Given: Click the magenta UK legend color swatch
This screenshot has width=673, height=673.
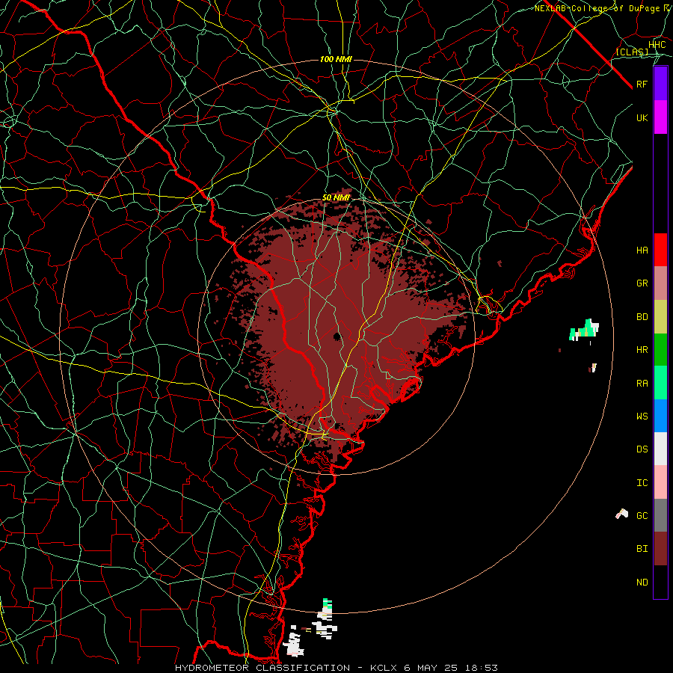Looking at the screenshot, I should 660,117.
